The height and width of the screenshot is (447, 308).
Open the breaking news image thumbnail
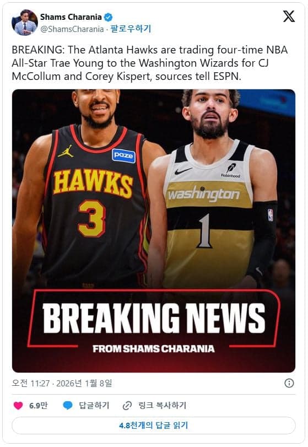tap(154, 230)
